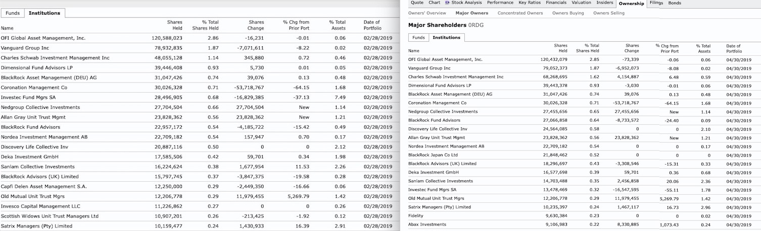The image size is (761, 231).
Task: Open Vanguard Group Inc in left table
Action: (x=25, y=48)
